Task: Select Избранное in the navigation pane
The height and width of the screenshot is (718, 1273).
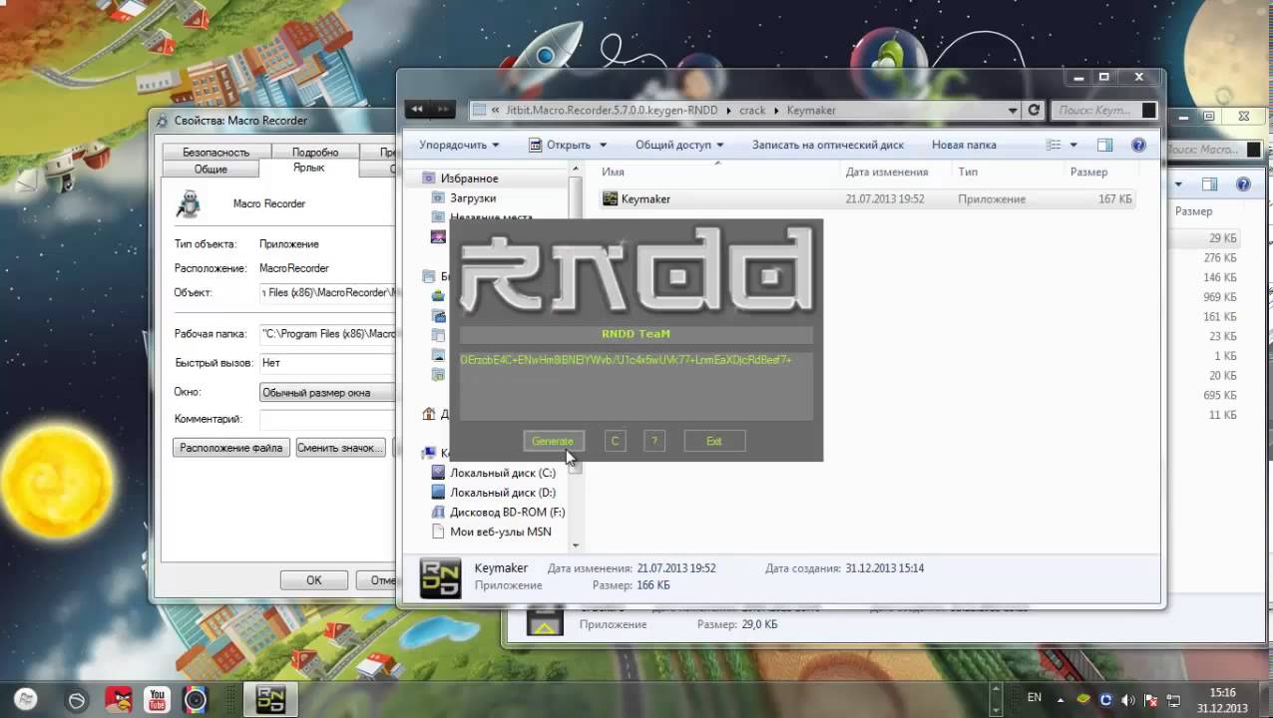Action: coord(469,179)
